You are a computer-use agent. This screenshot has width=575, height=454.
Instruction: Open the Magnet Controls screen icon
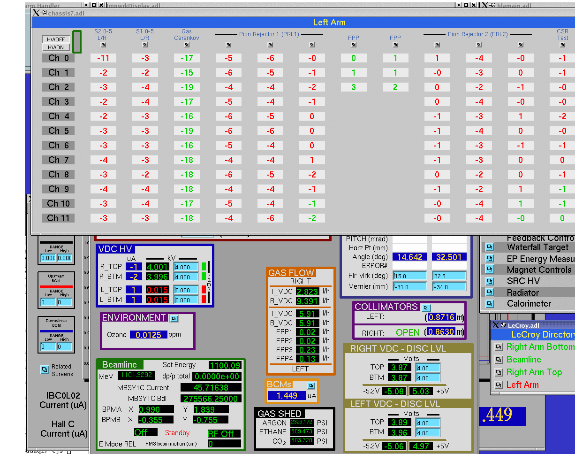click(490, 270)
